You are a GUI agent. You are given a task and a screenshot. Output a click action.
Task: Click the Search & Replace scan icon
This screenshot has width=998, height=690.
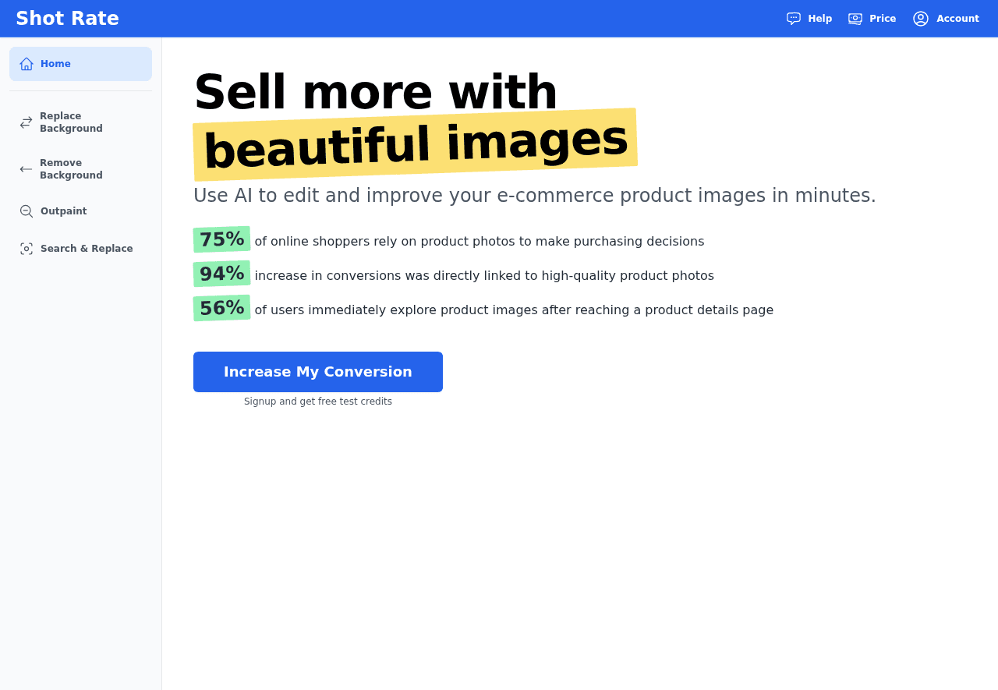coord(27,249)
